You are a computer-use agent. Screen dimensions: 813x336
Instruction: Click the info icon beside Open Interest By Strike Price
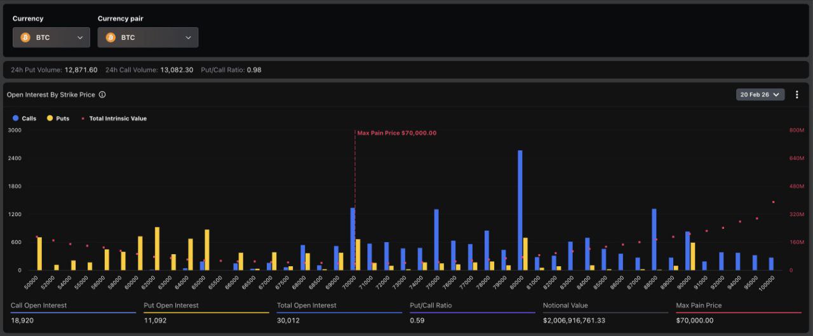coord(102,94)
